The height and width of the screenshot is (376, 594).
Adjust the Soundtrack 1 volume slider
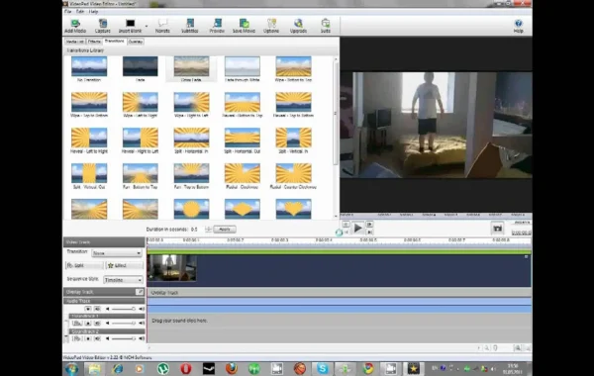pos(123,323)
